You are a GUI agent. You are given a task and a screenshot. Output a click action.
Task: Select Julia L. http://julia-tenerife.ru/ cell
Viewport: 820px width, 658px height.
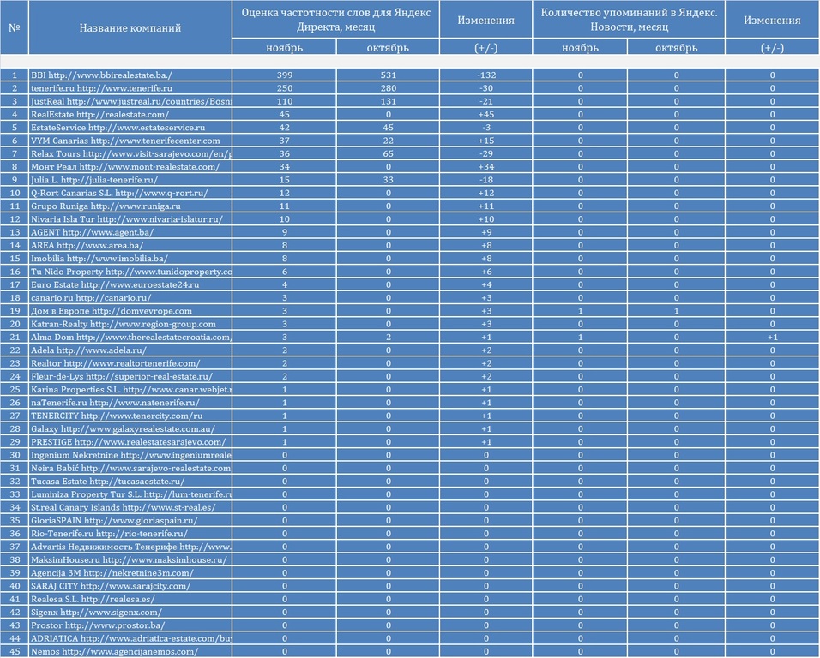click(x=130, y=180)
